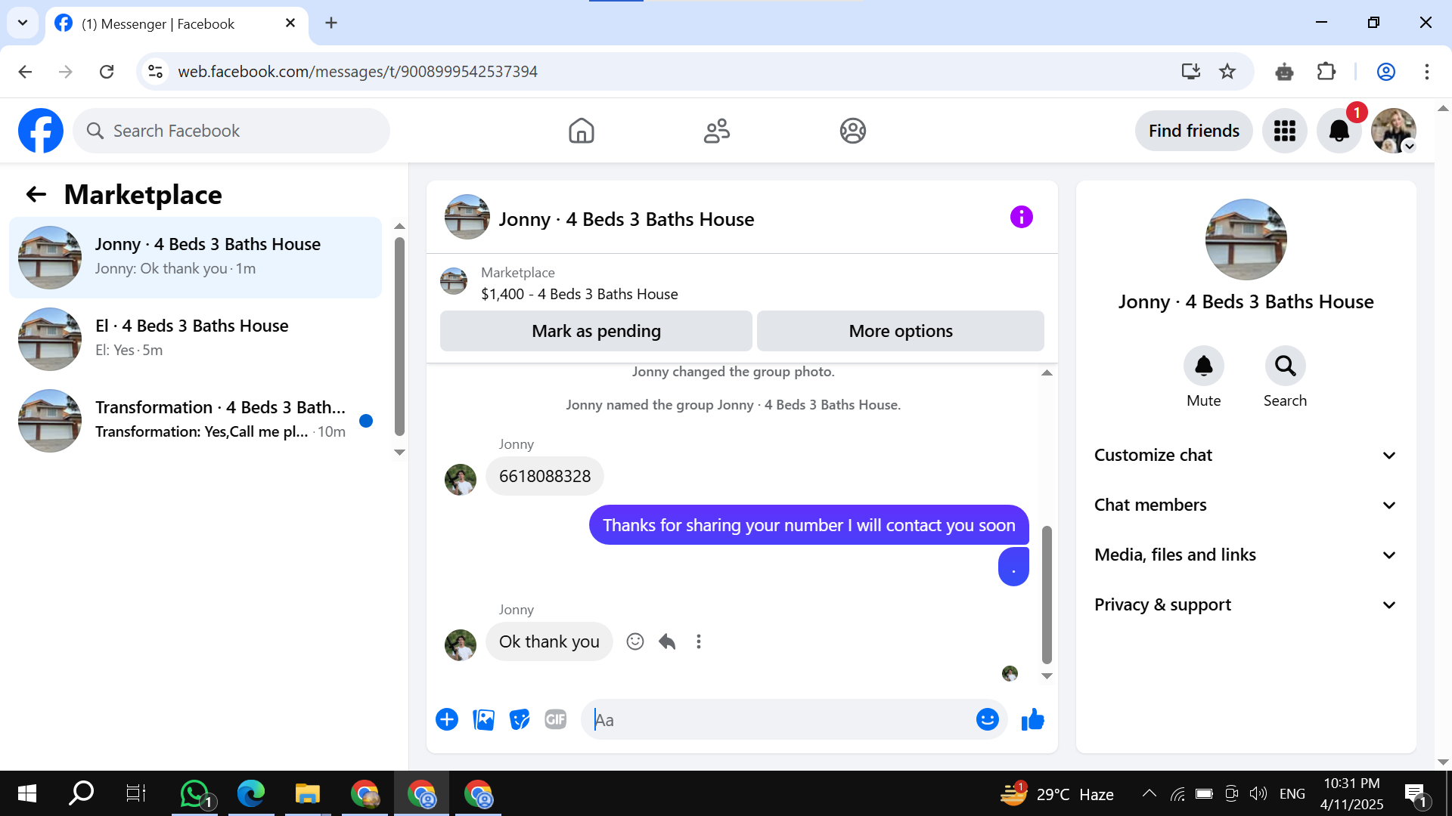Reload the page

point(107,72)
